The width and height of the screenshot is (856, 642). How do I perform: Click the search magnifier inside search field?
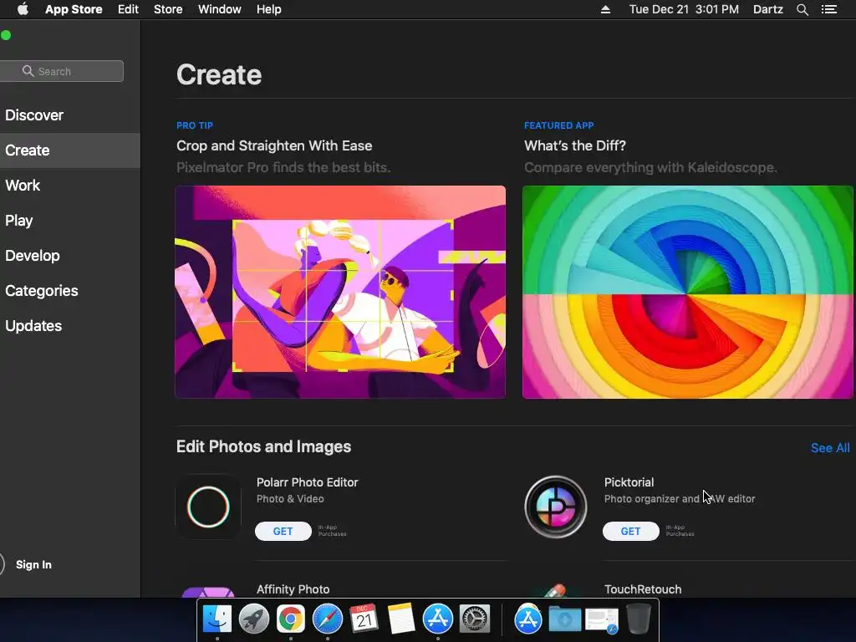click(28, 71)
